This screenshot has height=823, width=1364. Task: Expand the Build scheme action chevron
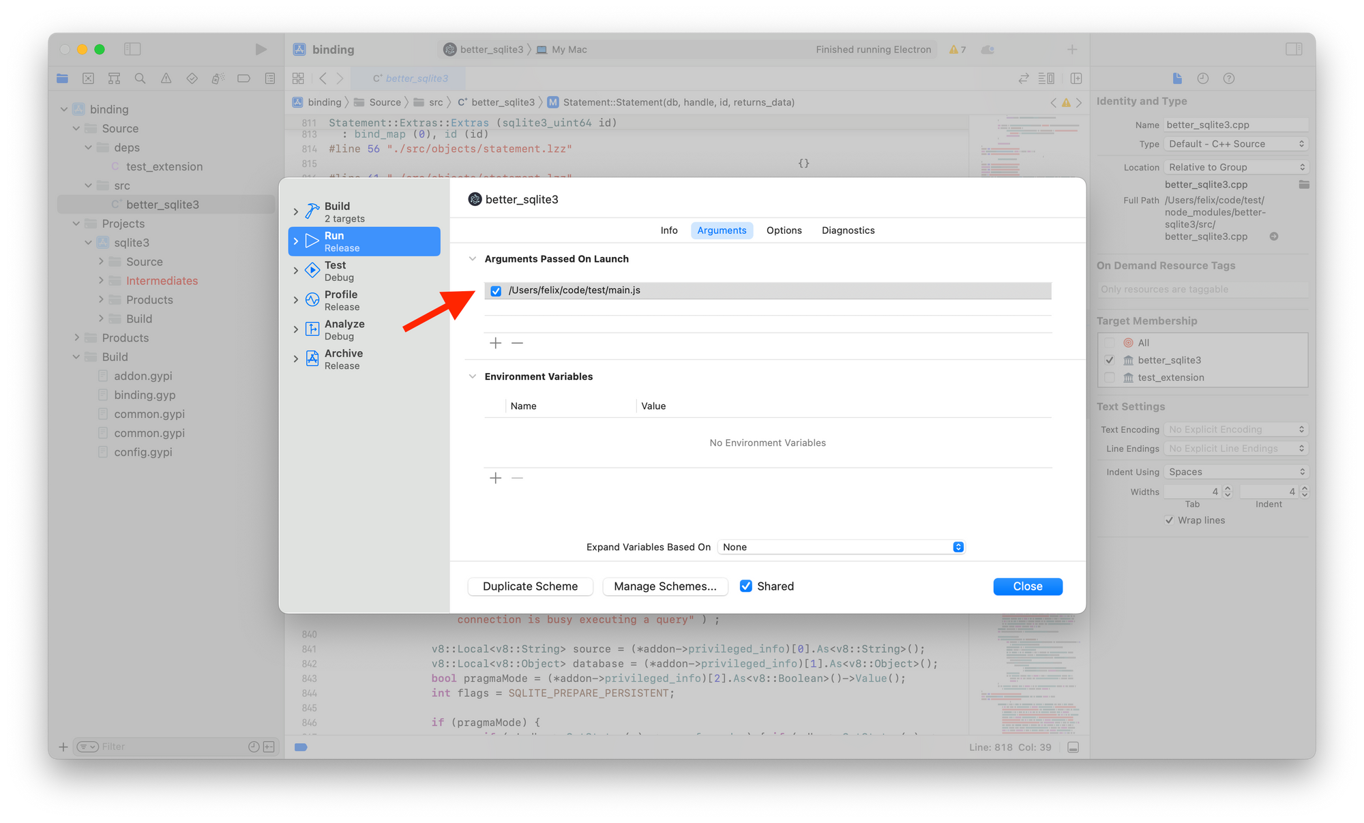[296, 212]
